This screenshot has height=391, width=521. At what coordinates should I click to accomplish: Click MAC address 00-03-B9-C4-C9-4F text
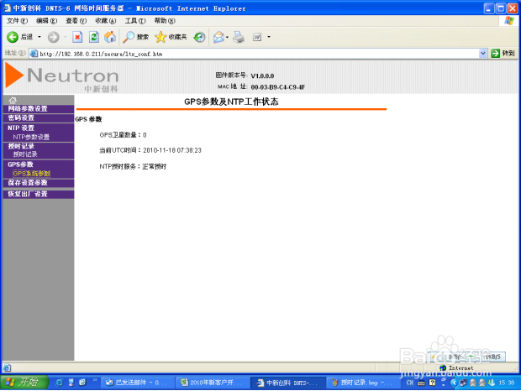[278, 87]
